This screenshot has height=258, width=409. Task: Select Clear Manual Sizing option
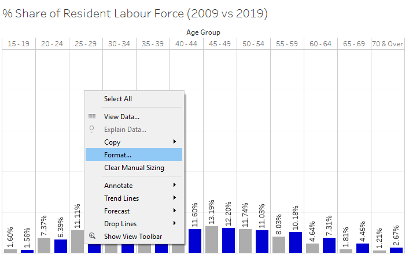134,168
